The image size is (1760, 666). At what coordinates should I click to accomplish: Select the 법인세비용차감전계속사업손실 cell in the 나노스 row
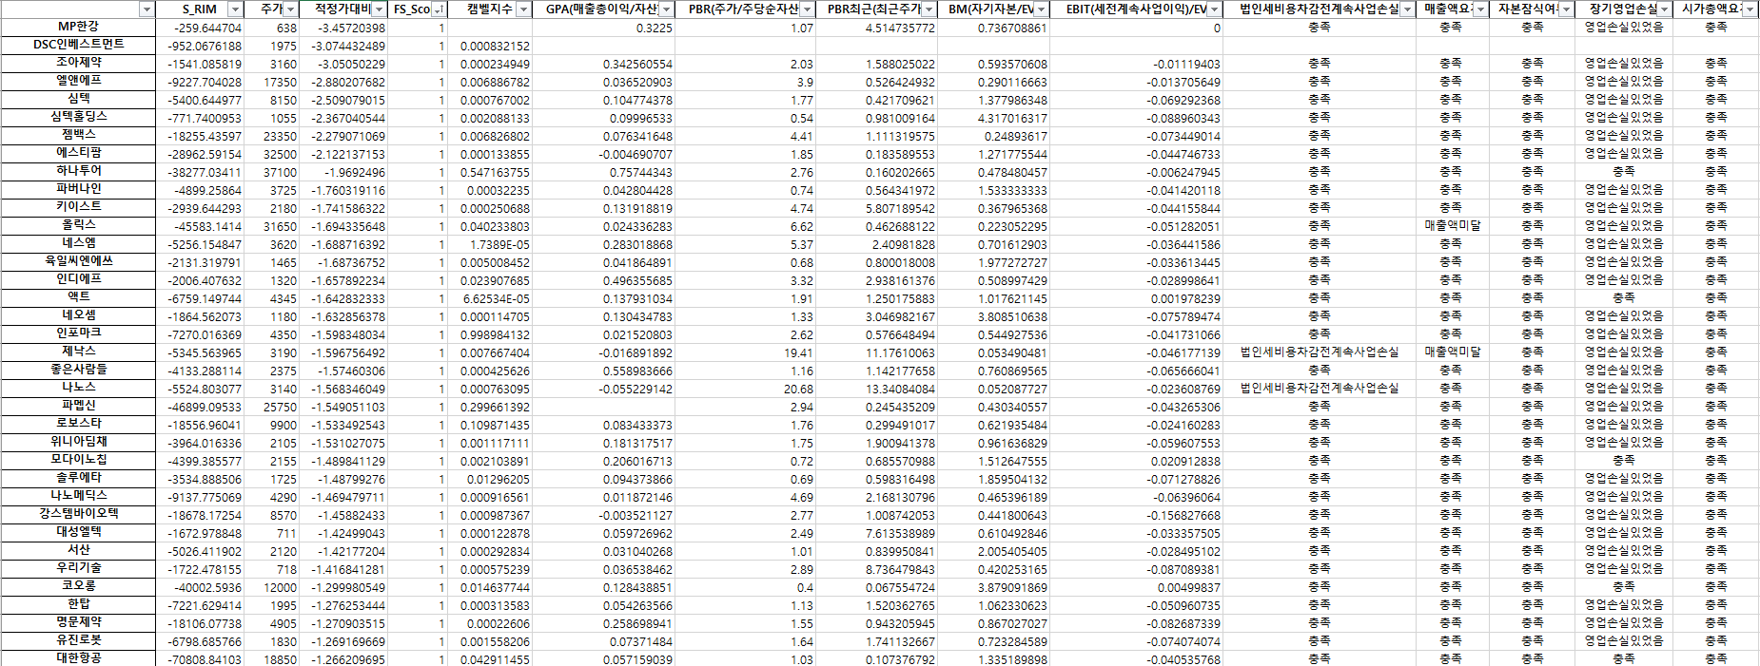pyautogui.click(x=1320, y=389)
